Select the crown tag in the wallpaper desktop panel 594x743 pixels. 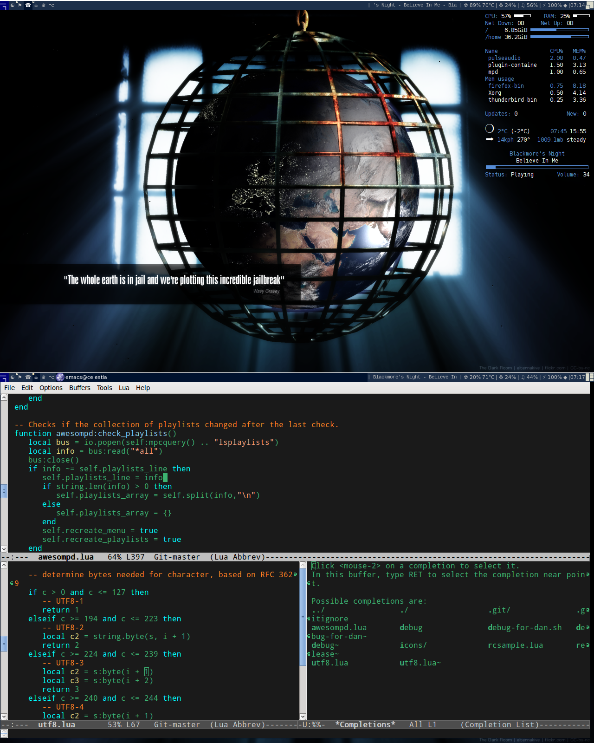click(x=44, y=5)
